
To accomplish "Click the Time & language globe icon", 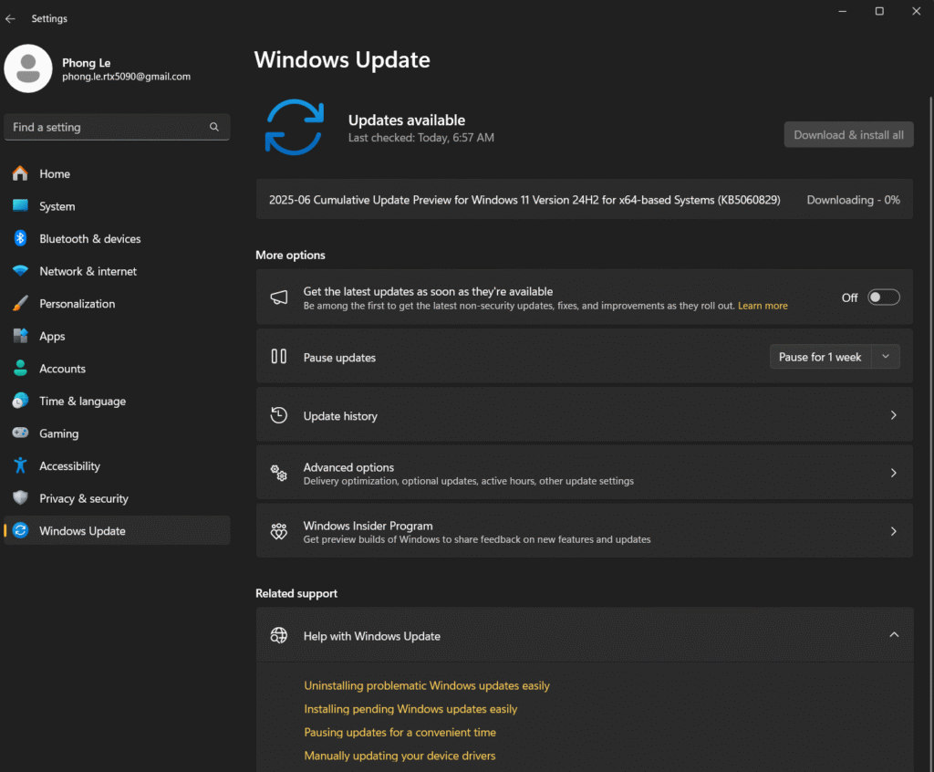I will pyautogui.click(x=20, y=401).
